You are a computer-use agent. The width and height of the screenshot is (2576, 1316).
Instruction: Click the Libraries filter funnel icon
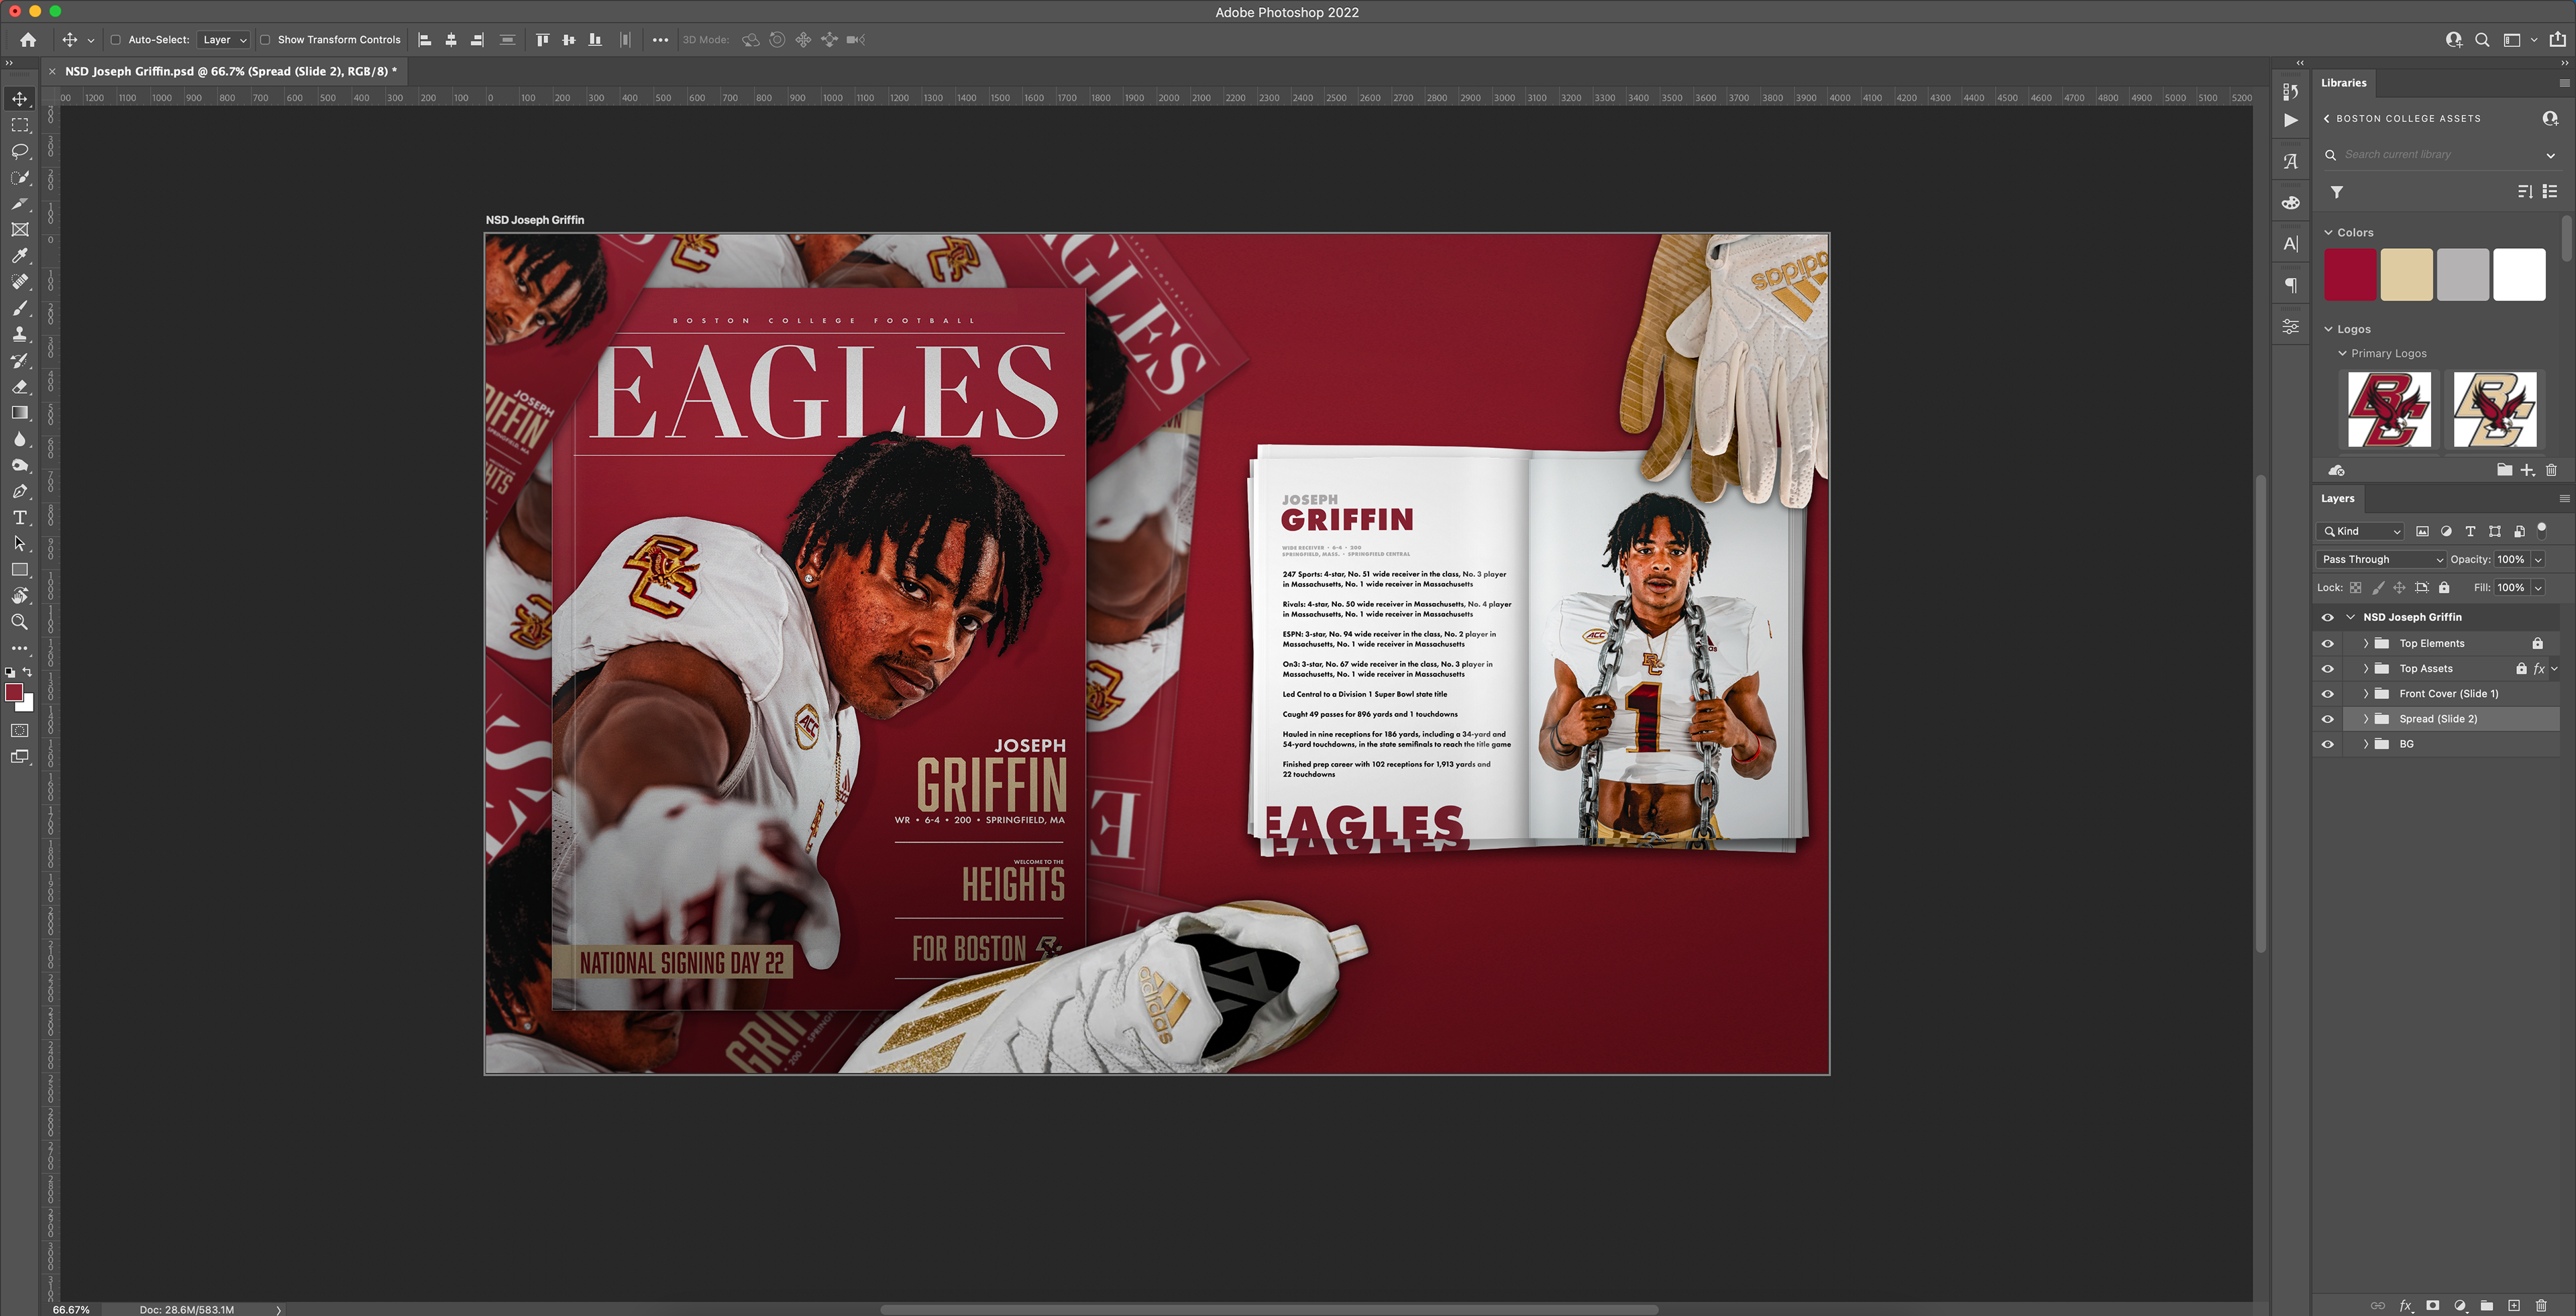[x=2336, y=192]
